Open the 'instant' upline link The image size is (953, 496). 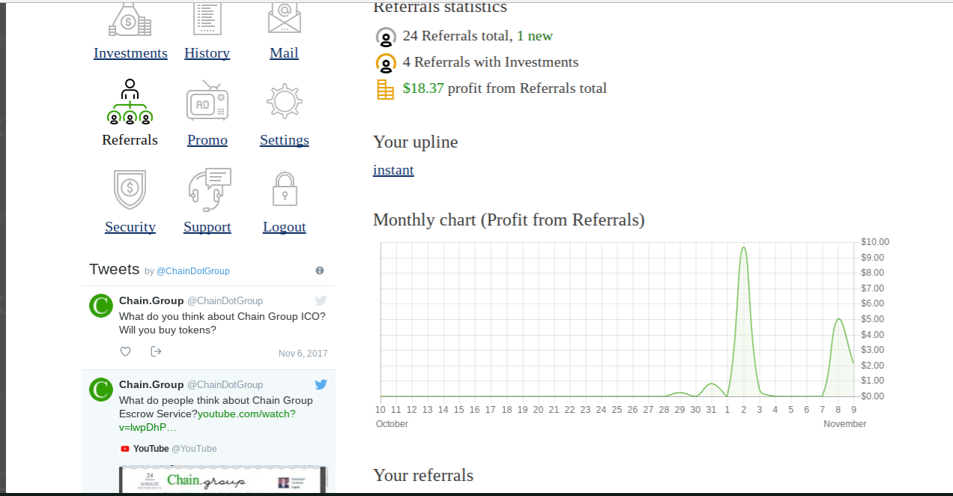pos(393,170)
